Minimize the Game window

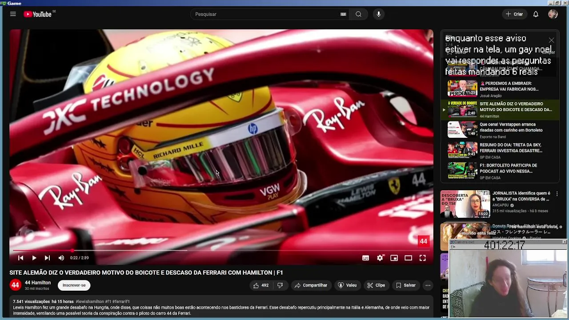coord(551,3)
